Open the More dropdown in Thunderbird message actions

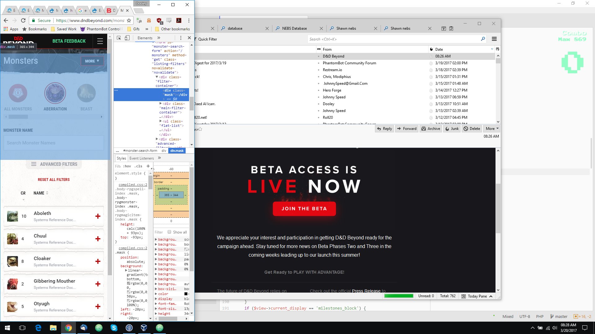[x=492, y=129]
